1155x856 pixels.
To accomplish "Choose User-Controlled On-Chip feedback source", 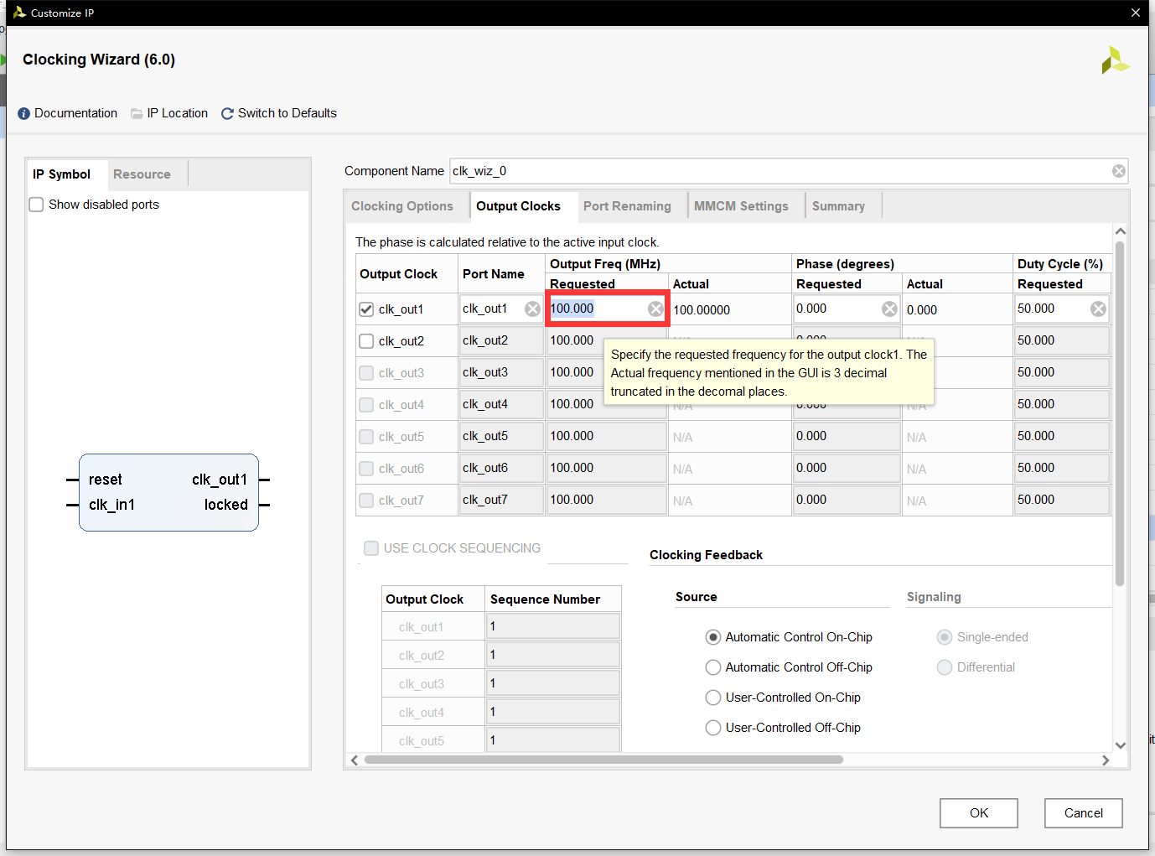I will tap(713, 698).
